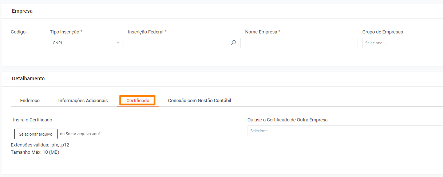Open the Informações Adicionais tab

coord(83,101)
